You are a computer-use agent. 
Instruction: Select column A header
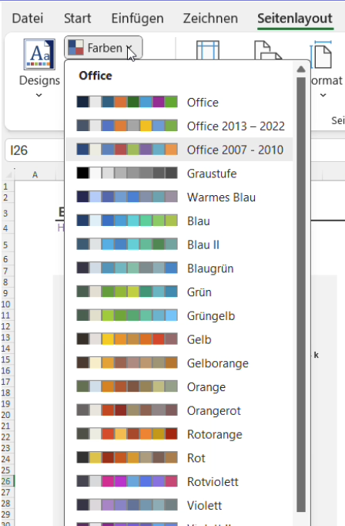click(x=35, y=175)
